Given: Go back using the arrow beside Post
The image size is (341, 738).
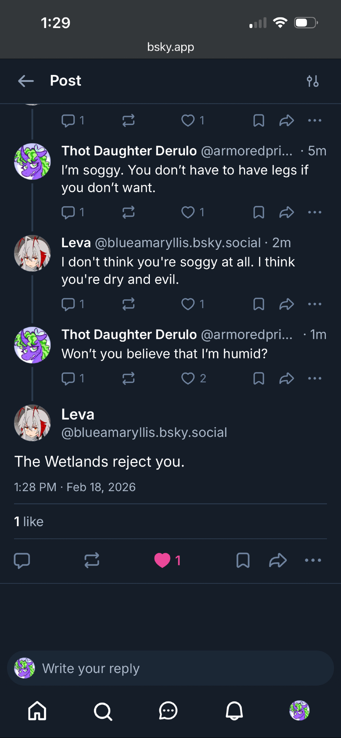Looking at the screenshot, I should point(26,81).
